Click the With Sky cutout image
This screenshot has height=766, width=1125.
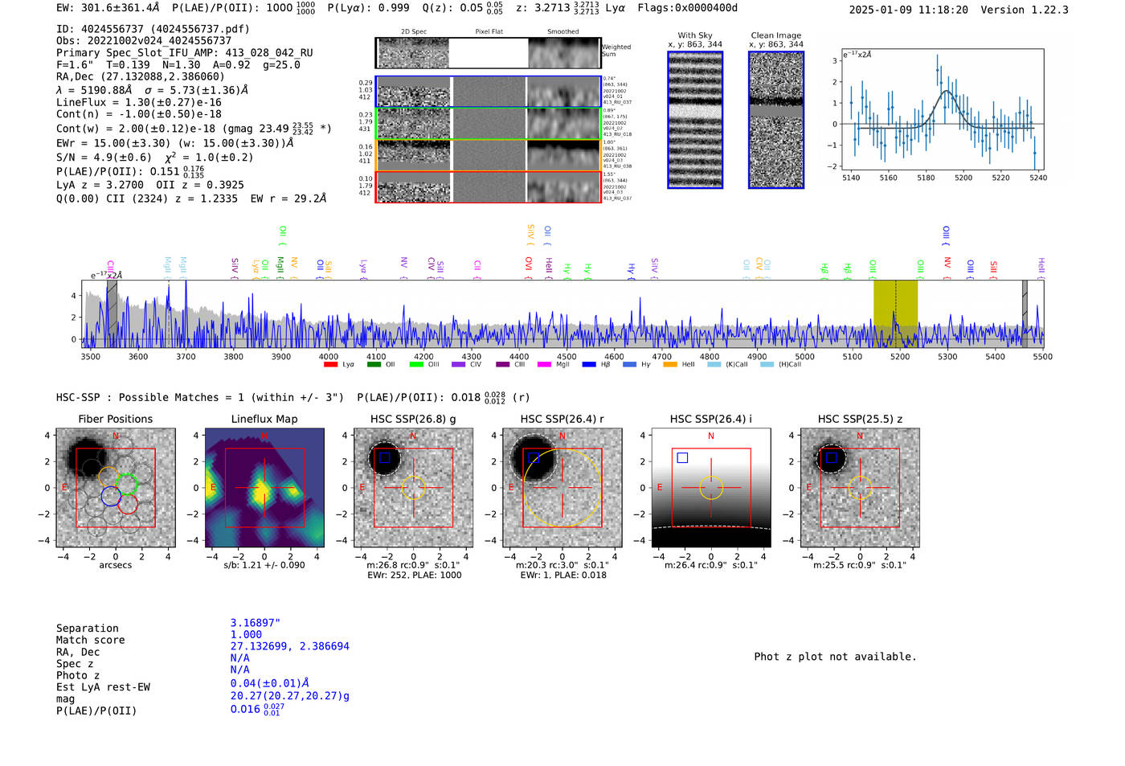695,120
